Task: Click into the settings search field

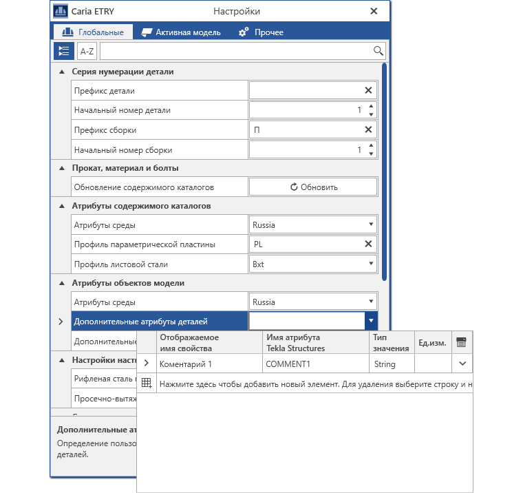Action: 236,51
